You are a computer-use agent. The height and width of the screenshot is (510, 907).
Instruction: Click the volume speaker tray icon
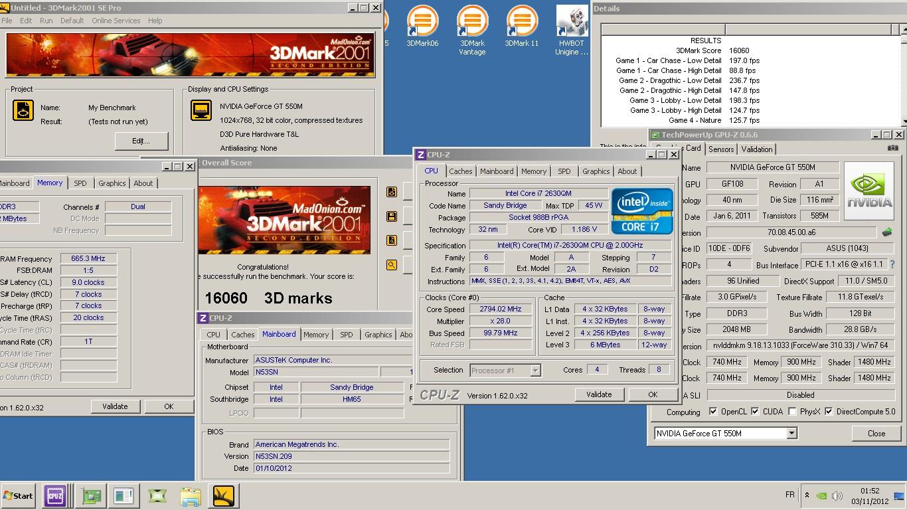(x=837, y=495)
